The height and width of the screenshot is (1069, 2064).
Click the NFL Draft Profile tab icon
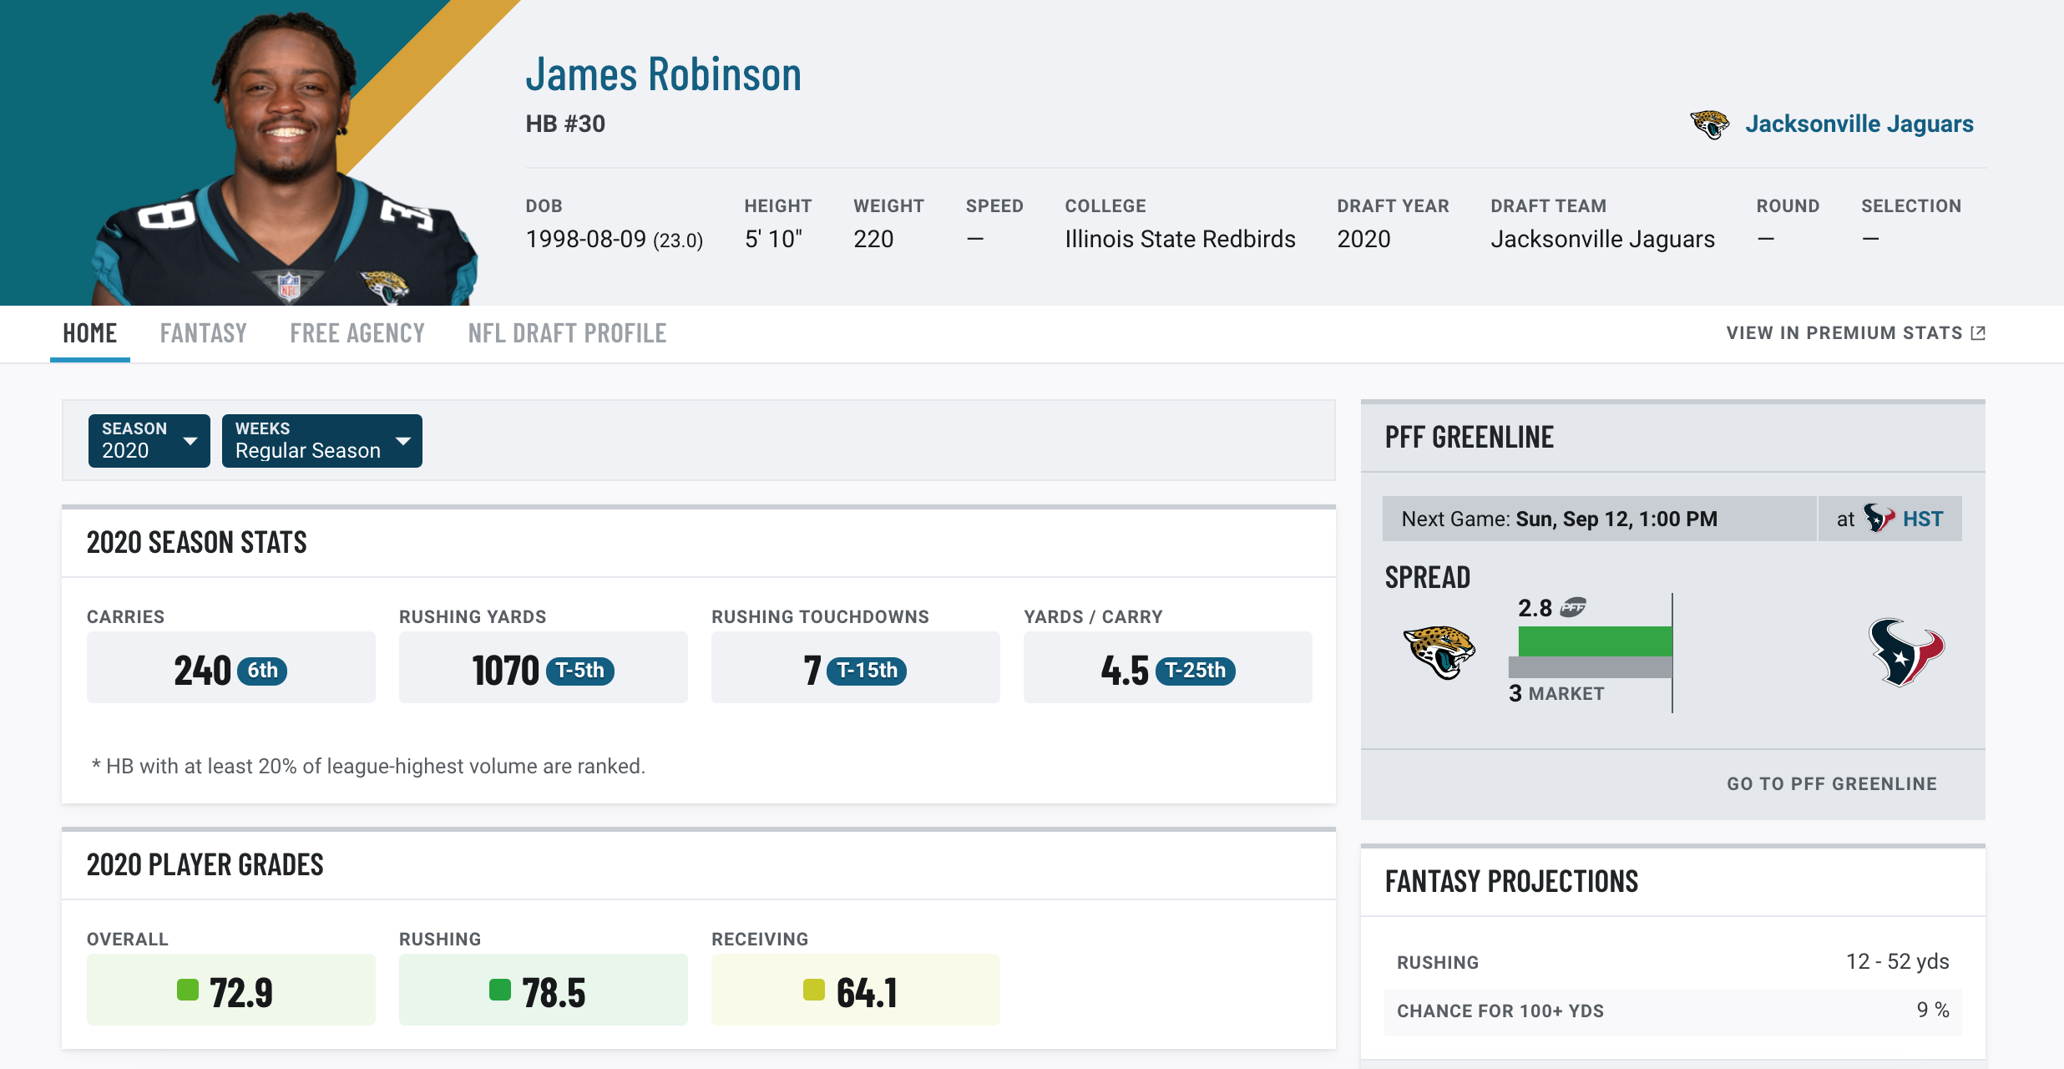pos(567,332)
